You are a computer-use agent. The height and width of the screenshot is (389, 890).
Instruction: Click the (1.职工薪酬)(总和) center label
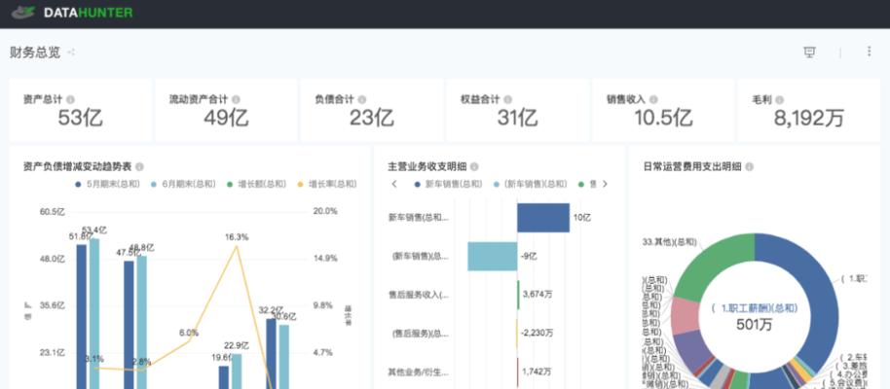(755, 308)
